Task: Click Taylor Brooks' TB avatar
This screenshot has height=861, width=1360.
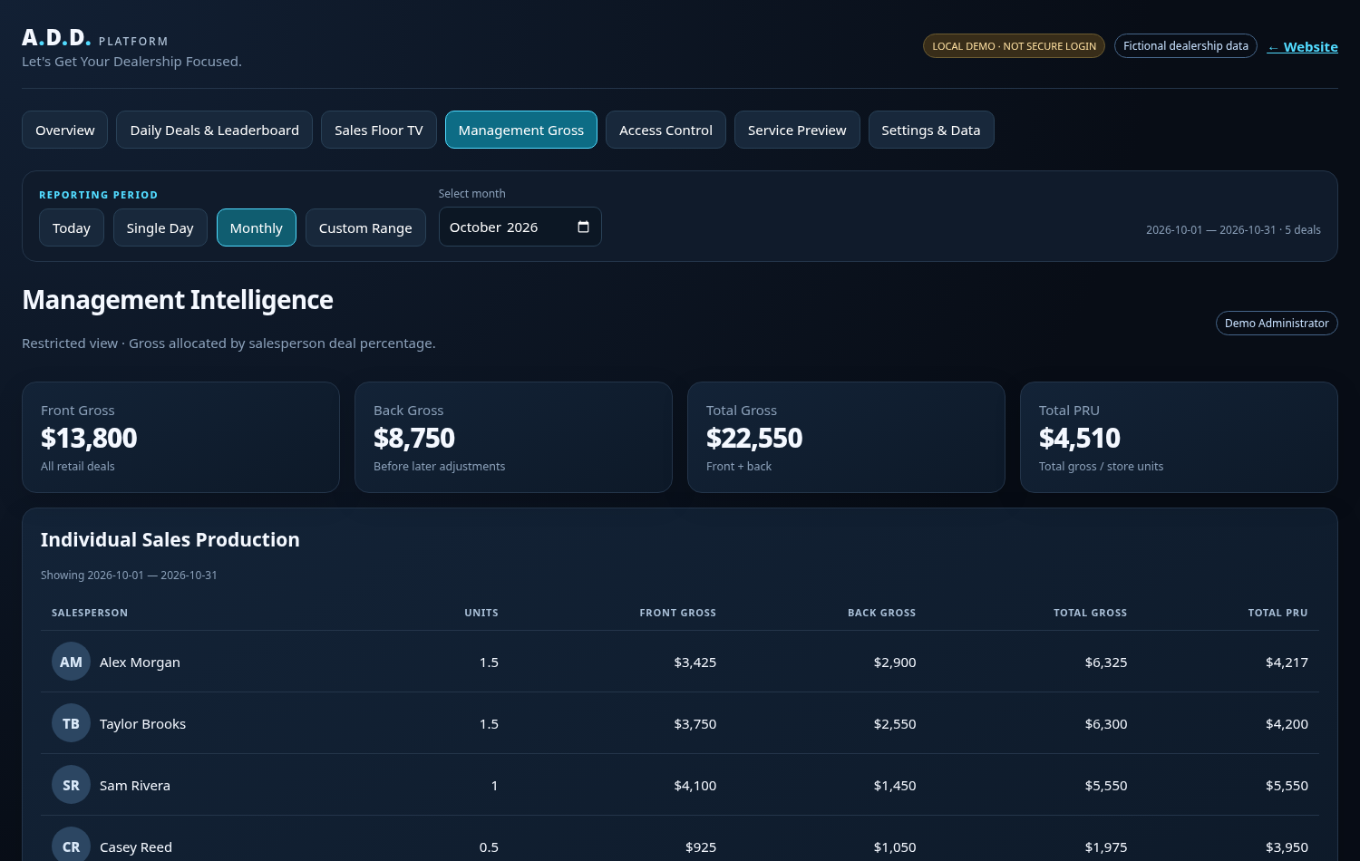Action: [71, 723]
